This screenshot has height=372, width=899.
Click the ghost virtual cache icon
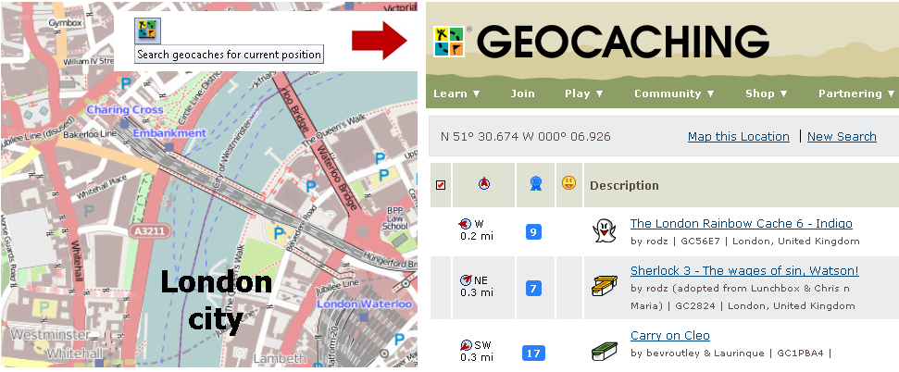(x=604, y=231)
